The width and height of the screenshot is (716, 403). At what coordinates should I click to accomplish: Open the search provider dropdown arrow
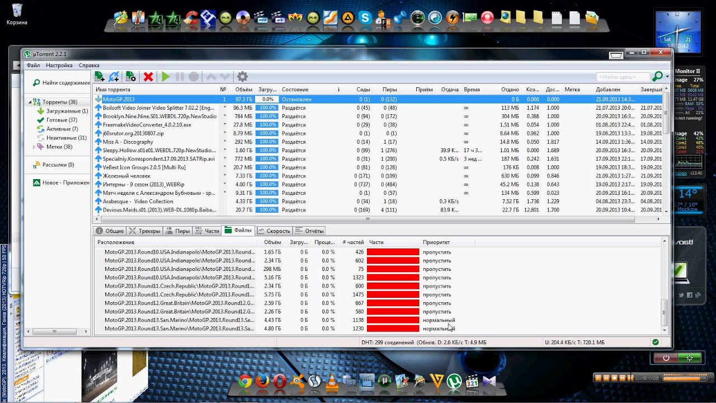coord(667,76)
